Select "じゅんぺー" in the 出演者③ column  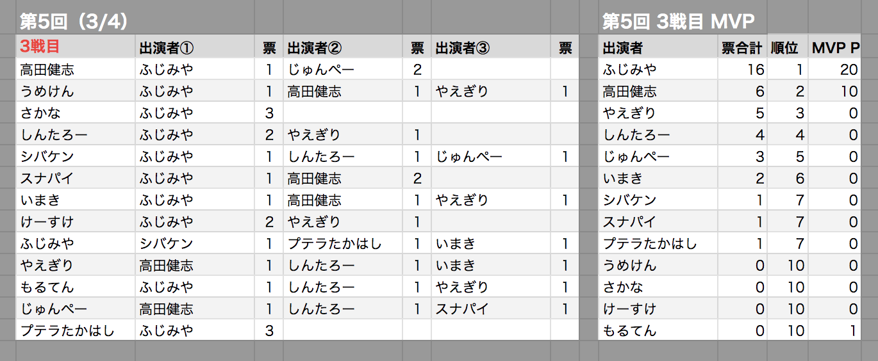[x=490, y=156]
